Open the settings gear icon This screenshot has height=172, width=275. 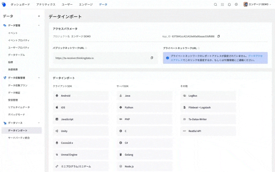(236, 5)
